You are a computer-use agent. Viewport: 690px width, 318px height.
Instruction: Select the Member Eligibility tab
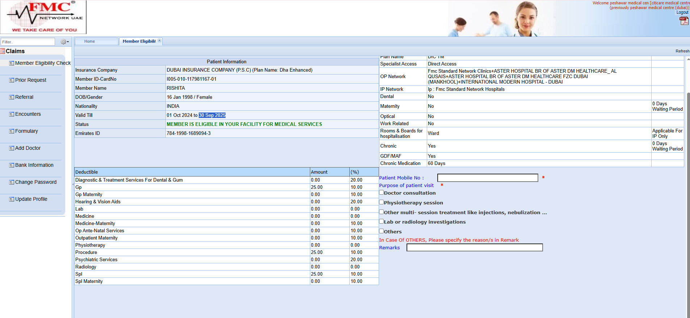[x=139, y=41]
